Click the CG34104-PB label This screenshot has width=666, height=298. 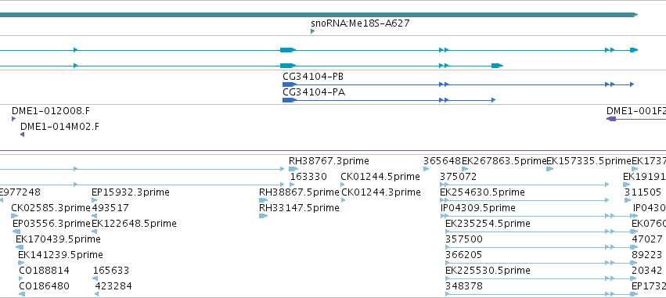(313, 77)
